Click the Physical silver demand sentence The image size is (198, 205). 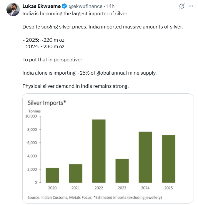click(75, 86)
